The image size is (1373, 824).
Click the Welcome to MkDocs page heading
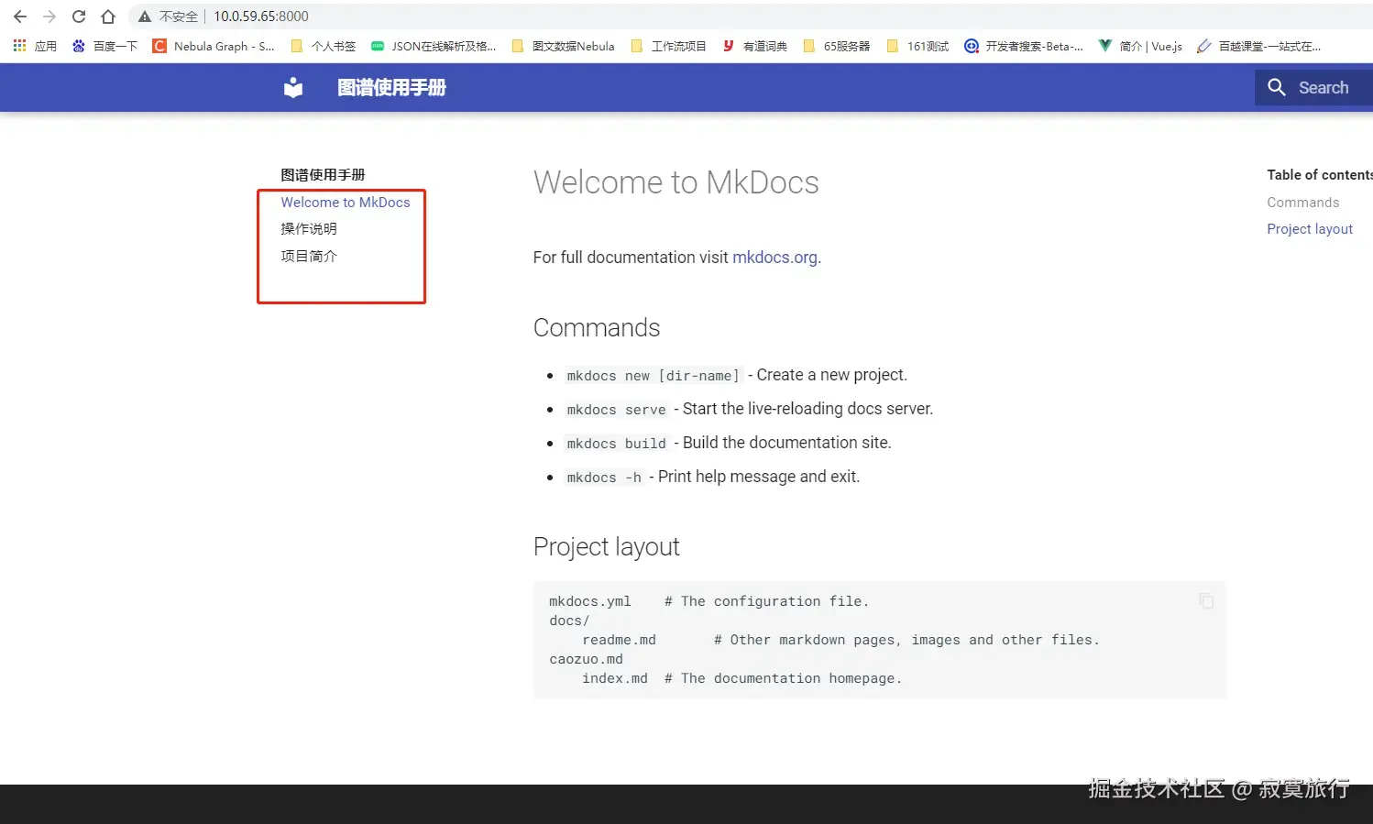pyautogui.click(x=676, y=182)
